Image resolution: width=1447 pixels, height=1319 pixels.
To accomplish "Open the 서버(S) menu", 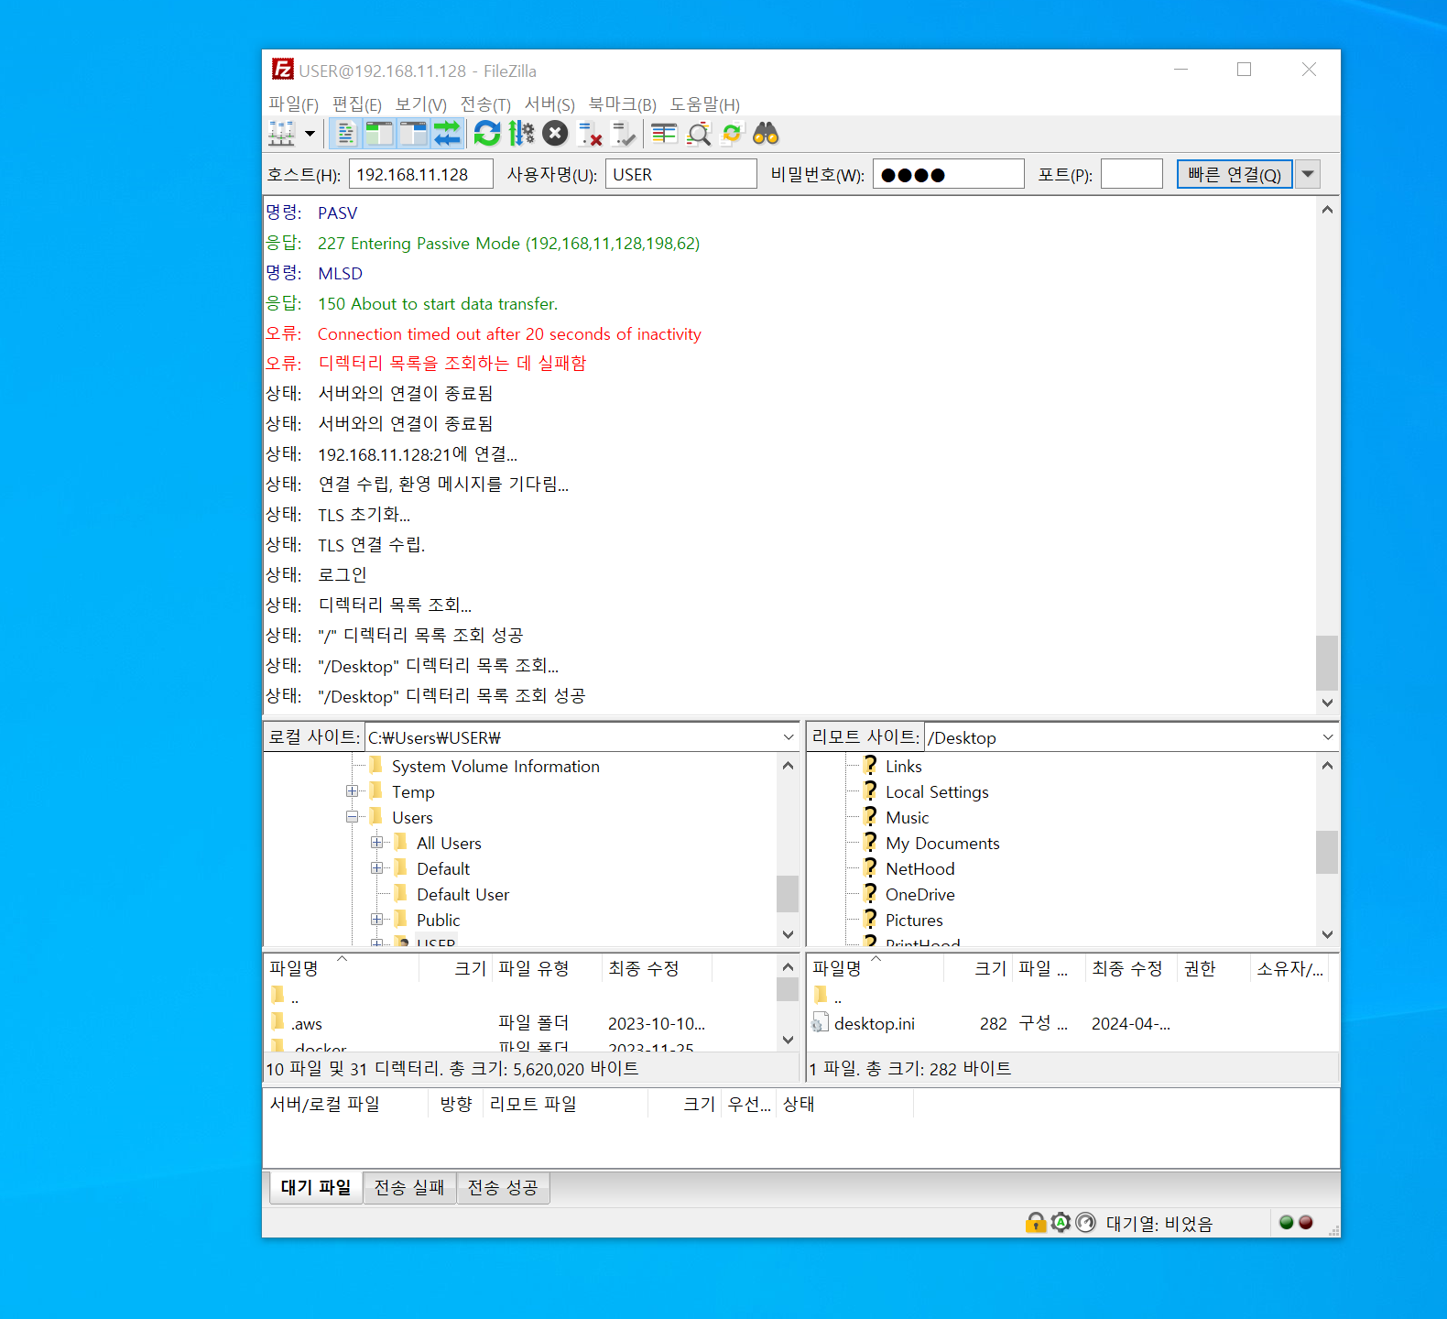I will [x=549, y=104].
